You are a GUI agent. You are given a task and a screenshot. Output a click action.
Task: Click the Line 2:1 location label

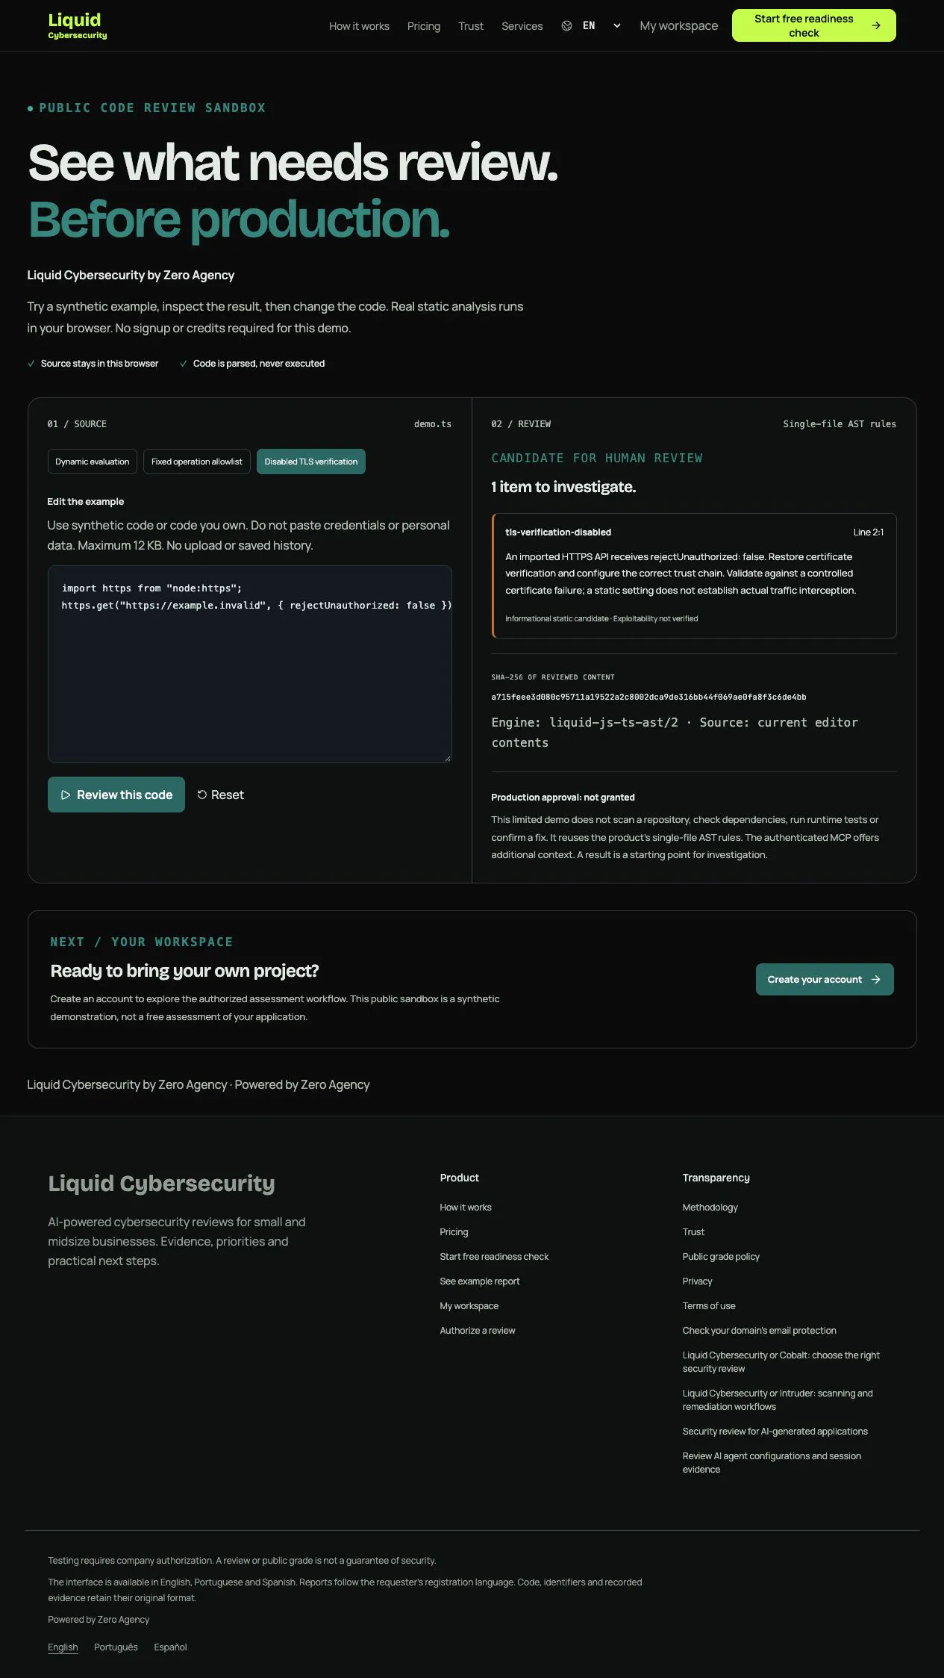(x=869, y=532)
